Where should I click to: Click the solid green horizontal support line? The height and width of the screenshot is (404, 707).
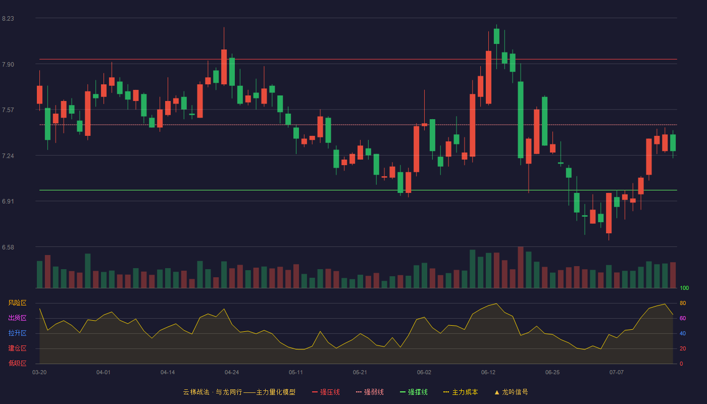pyautogui.click(x=358, y=190)
